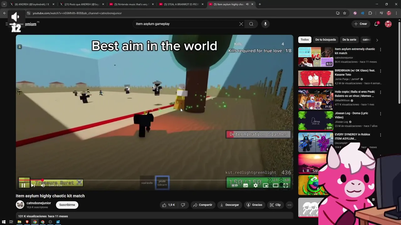Go fullscreen with the player icon
Image resolution: width=401 pixels, height=225 pixels.
click(x=286, y=185)
